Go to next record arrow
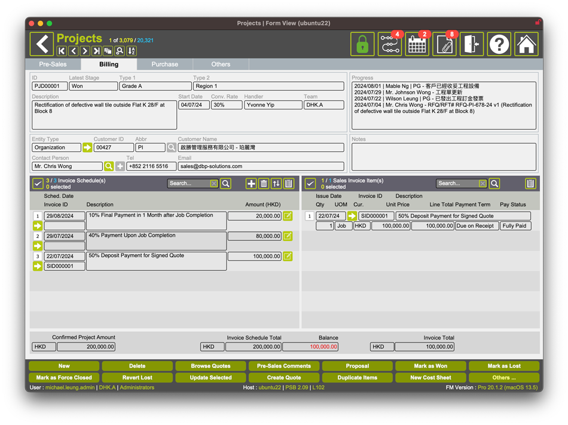The width and height of the screenshot is (568, 425). tap(85, 51)
